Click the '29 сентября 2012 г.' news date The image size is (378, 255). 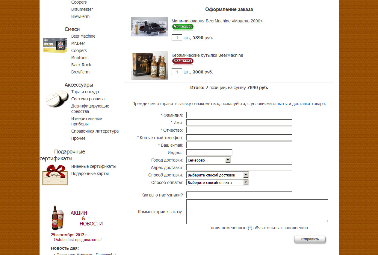pos(69,235)
